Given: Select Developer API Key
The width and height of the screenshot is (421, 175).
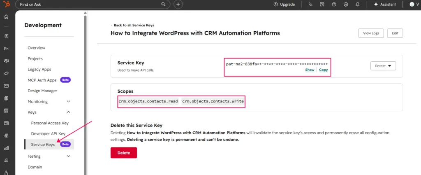Looking at the screenshot, I should (x=49, y=133).
